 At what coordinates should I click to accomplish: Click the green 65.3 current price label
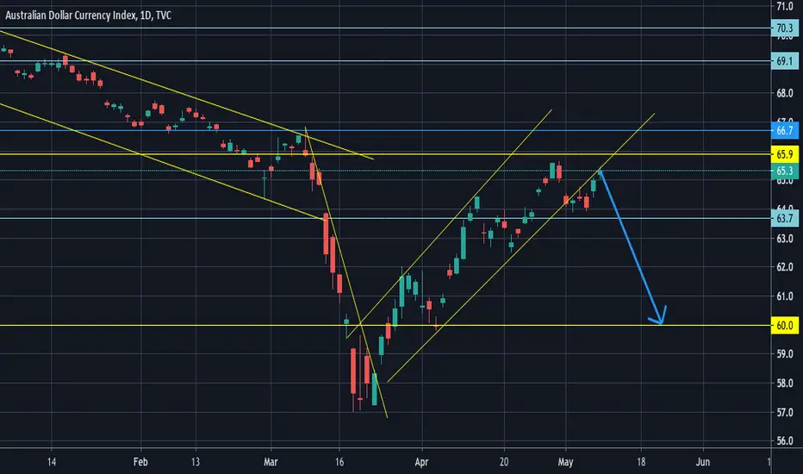(x=784, y=172)
